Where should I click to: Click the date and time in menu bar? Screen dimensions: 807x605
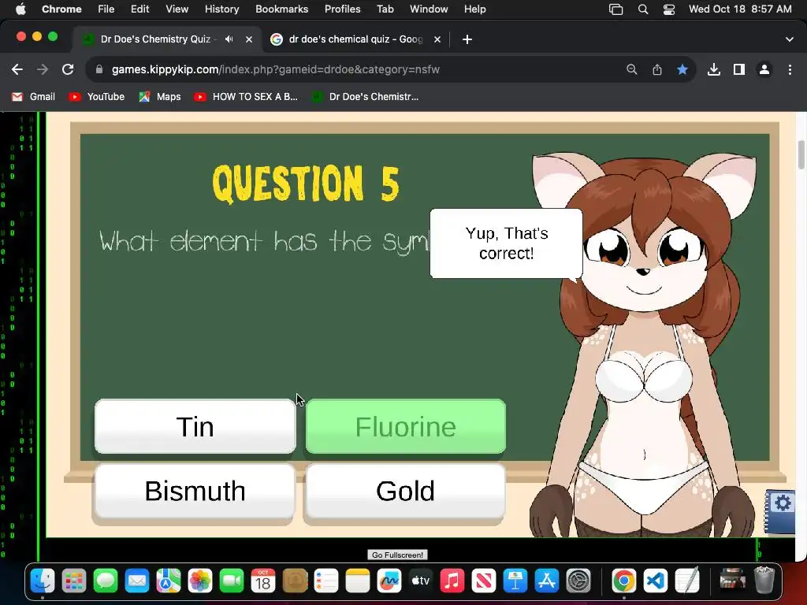pos(740,9)
